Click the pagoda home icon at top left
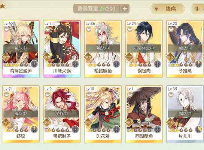 pyautogui.click(x=2, y=6)
